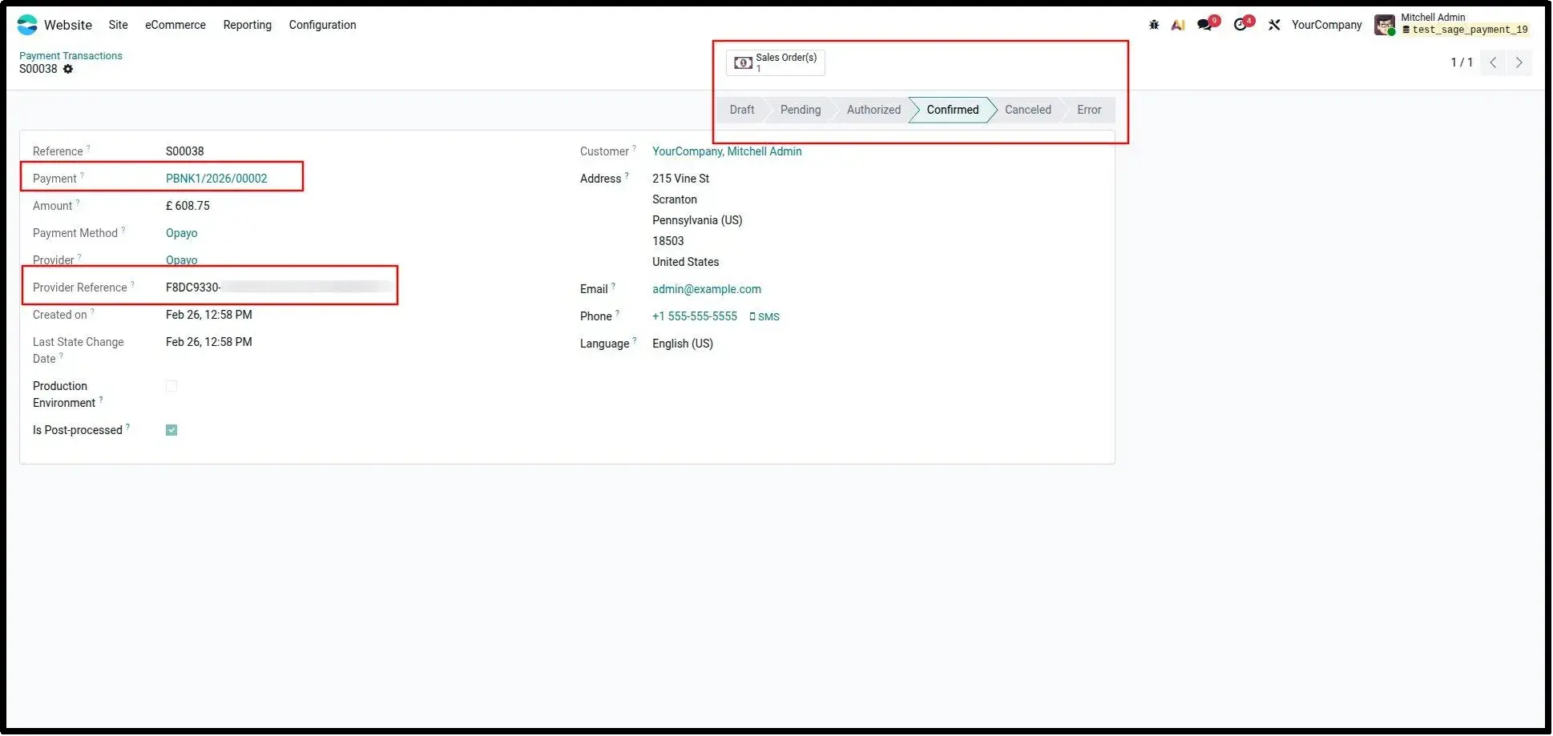The height and width of the screenshot is (736, 1553).
Task: Select the Canceled status stage
Action: [1028, 110]
